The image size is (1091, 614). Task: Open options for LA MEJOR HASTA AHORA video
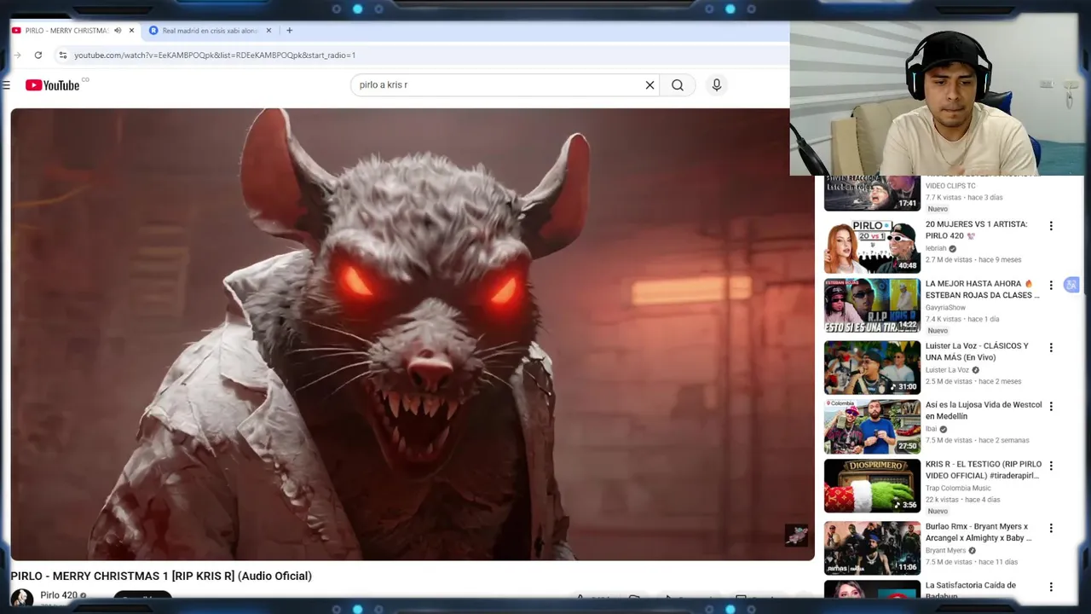1051,286
